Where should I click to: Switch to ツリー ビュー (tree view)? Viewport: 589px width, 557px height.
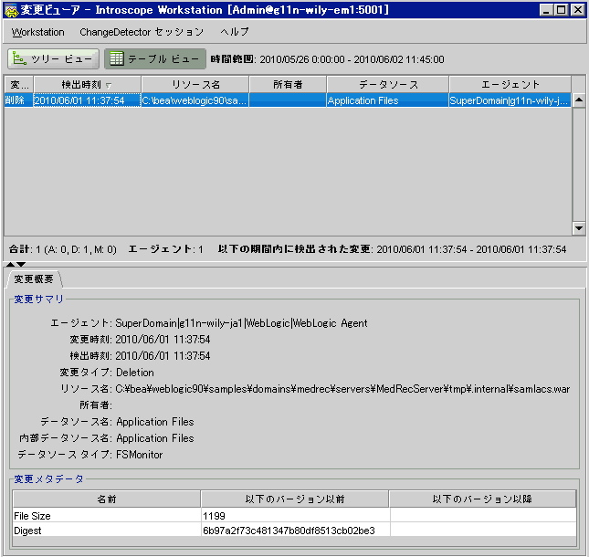pos(53,59)
